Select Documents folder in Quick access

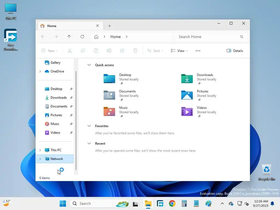click(121, 95)
